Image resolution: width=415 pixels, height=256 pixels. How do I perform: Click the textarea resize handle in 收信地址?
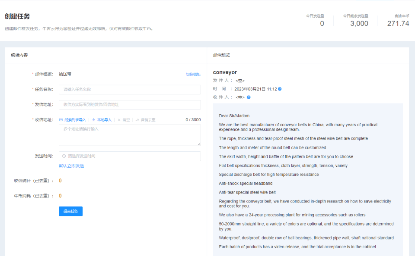[199, 144]
